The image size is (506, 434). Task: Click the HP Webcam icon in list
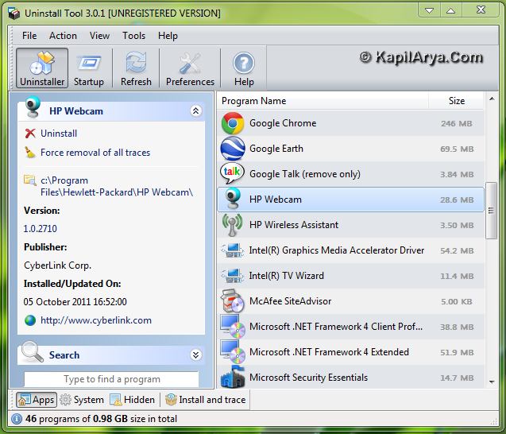(x=233, y=198)
